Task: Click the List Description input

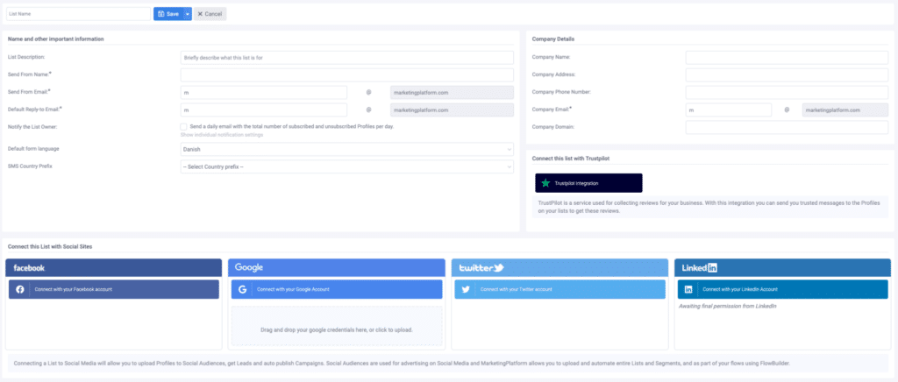Action: click(347, 58)
